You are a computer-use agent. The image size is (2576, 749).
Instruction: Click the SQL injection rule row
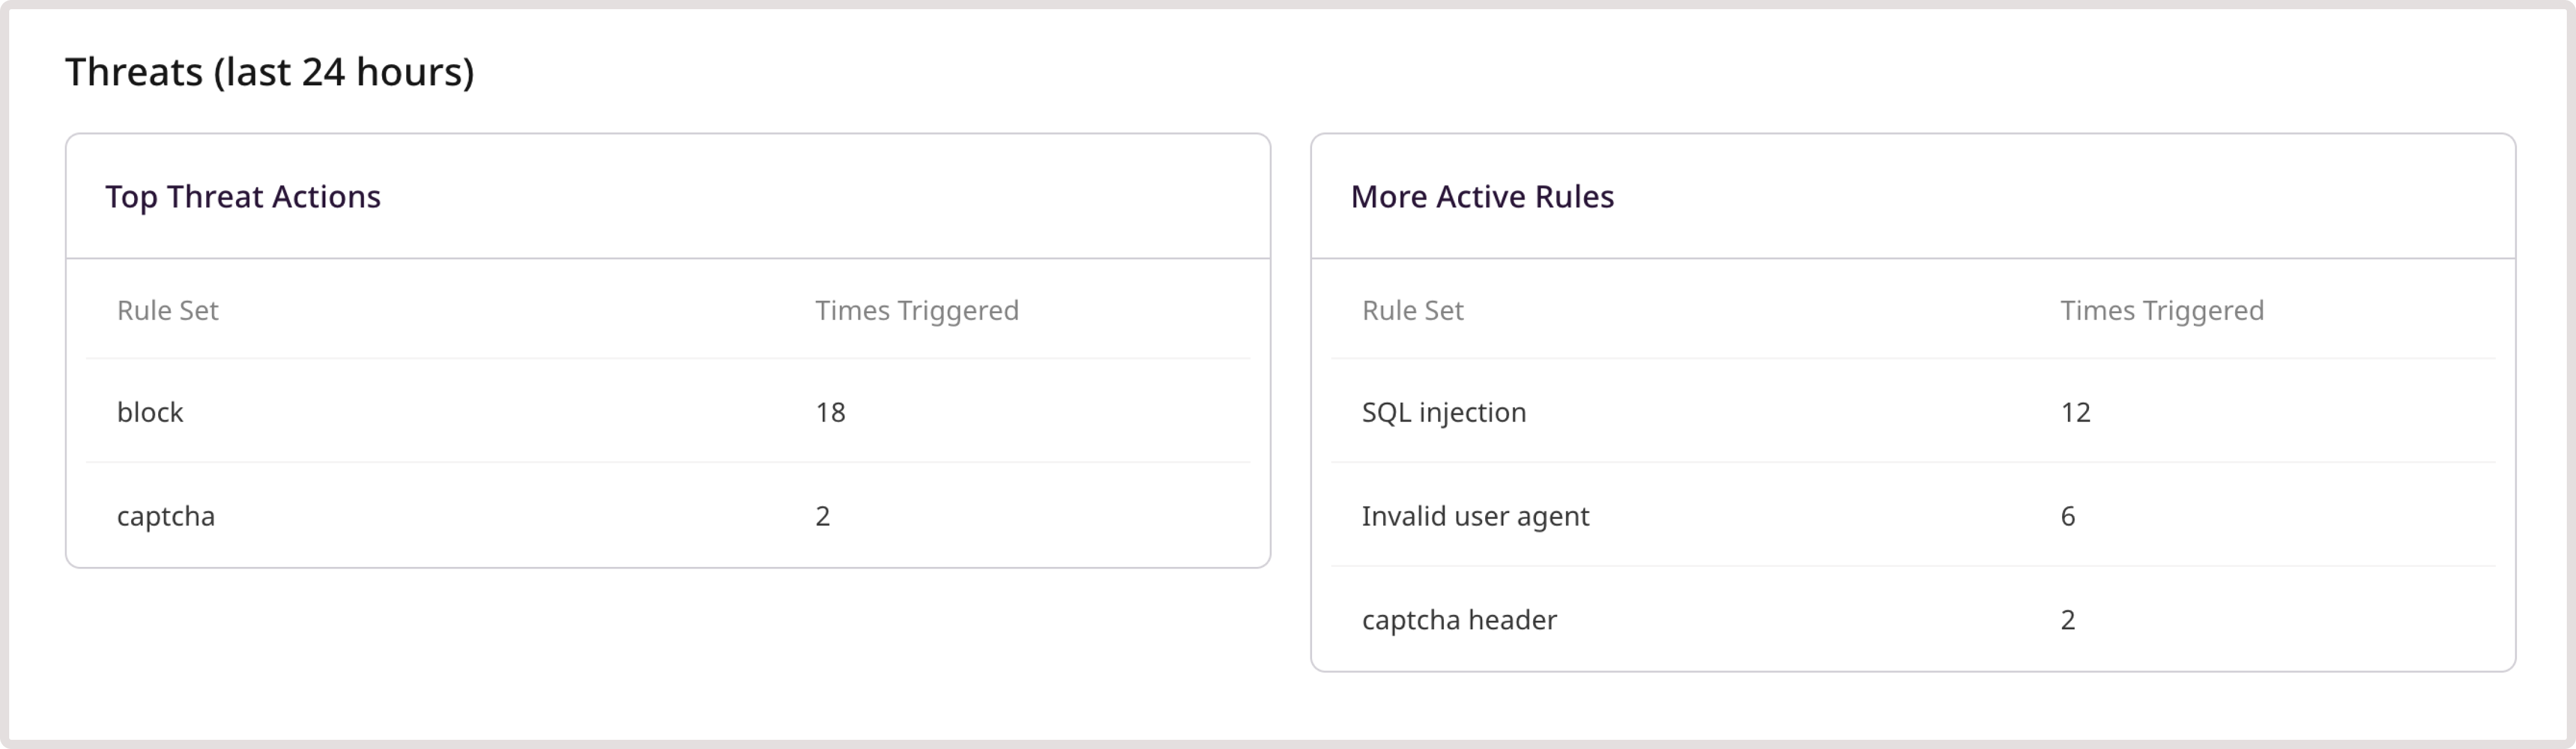pos(1443,411)
